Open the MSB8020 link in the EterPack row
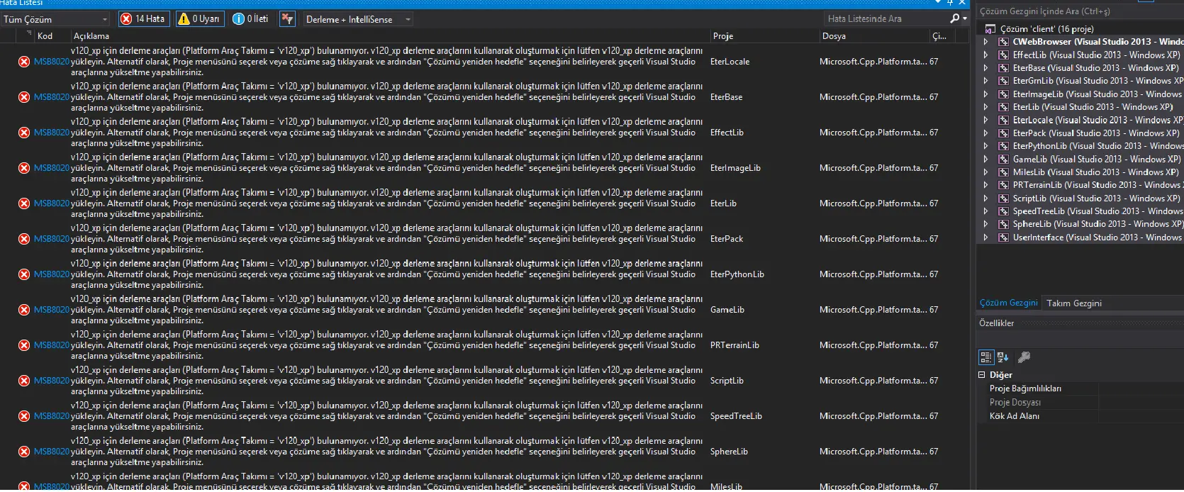The width and height of the screenshot is (1184, 492). (x=52, y=239)
